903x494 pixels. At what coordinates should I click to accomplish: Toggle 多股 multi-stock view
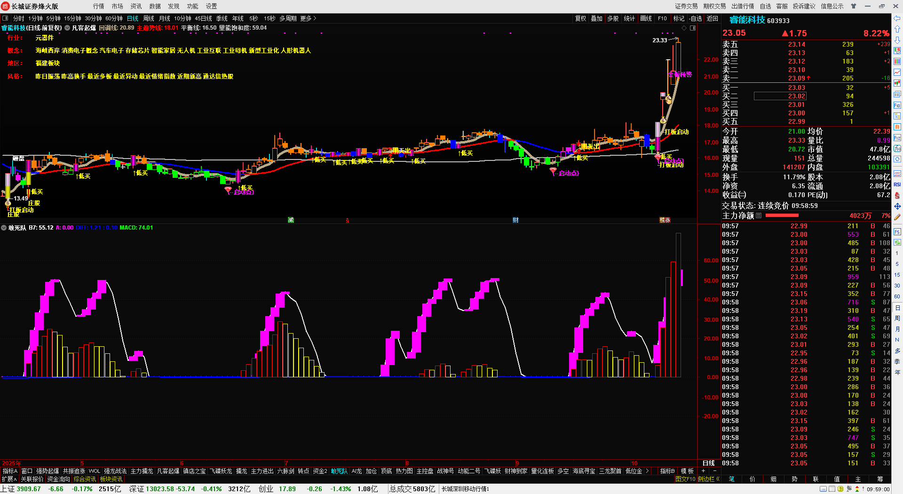click(613, 18)
